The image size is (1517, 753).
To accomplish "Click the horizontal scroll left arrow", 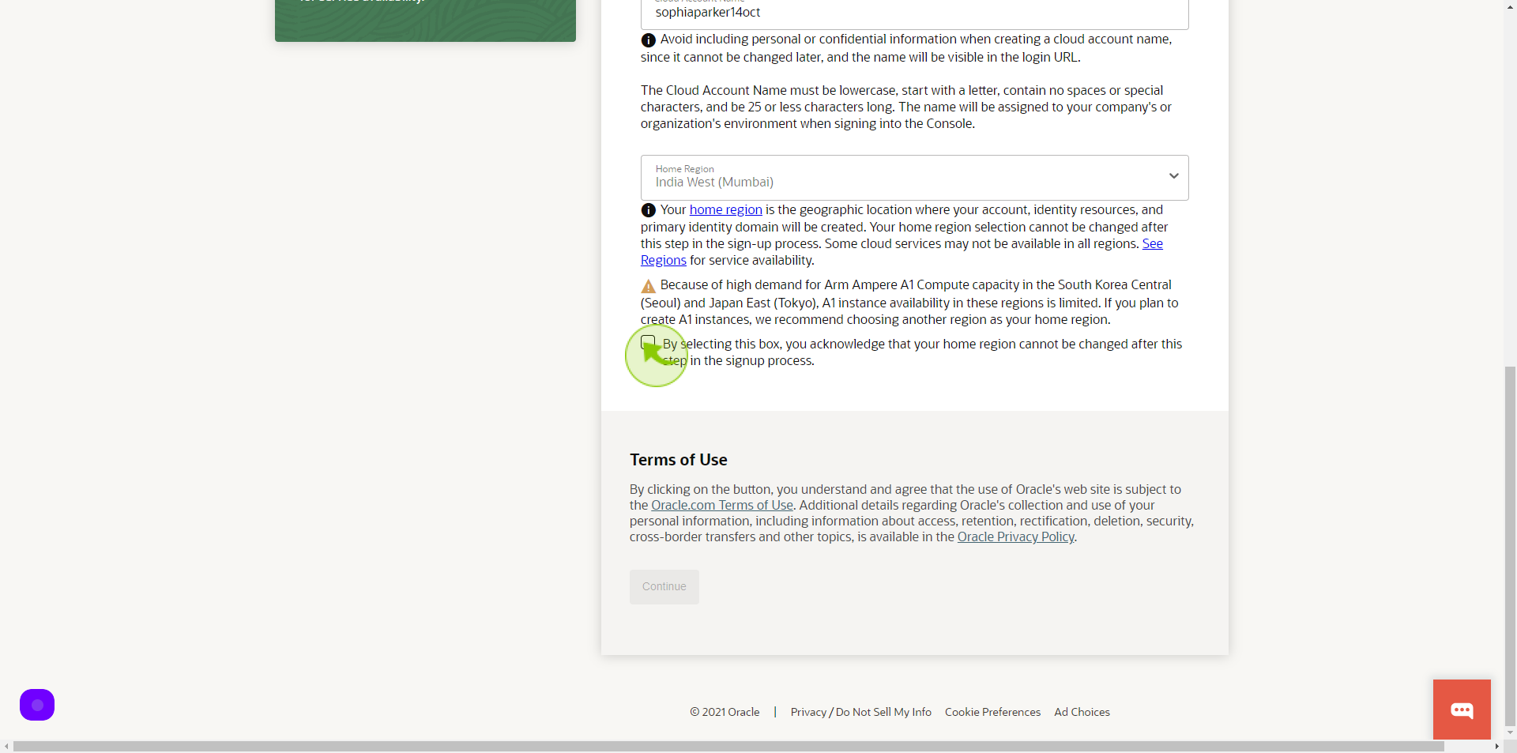I will pos(6,747).
